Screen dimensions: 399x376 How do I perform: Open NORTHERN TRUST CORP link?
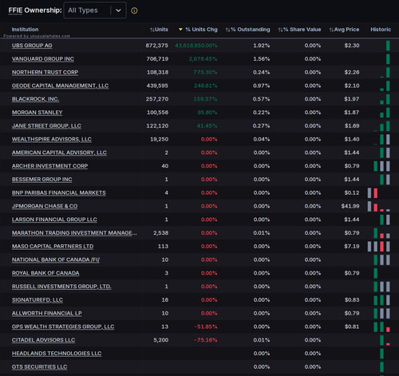[x=45, y=73]
